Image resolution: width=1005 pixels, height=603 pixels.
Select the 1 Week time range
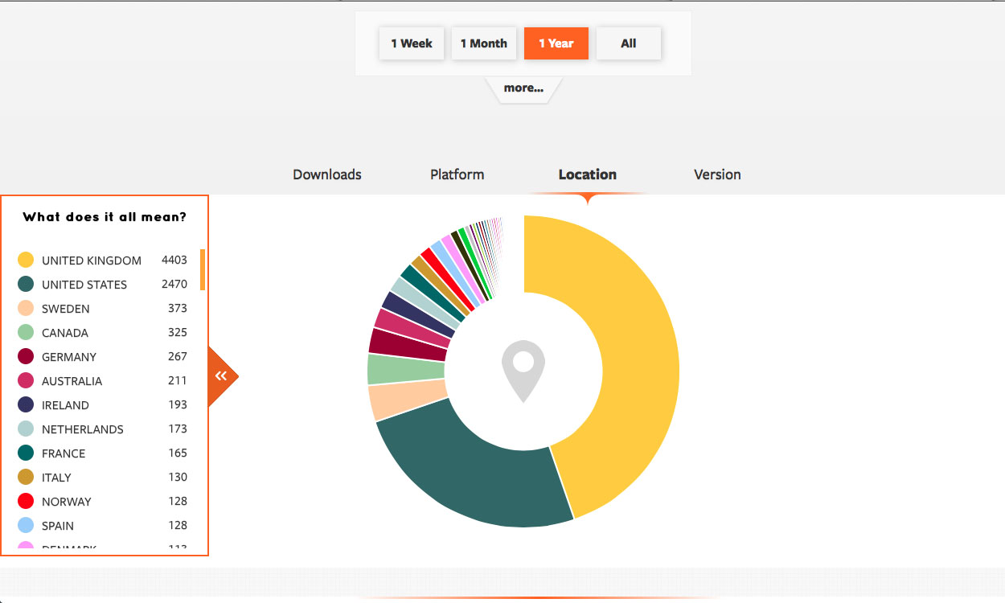click(x=412, y=43)
